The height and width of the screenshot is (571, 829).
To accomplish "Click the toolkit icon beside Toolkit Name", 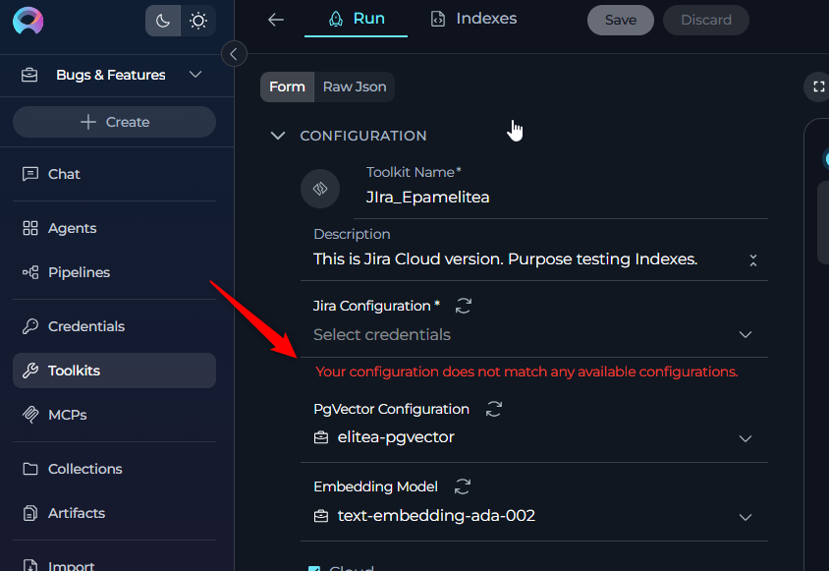I will (x=320, y=189).
